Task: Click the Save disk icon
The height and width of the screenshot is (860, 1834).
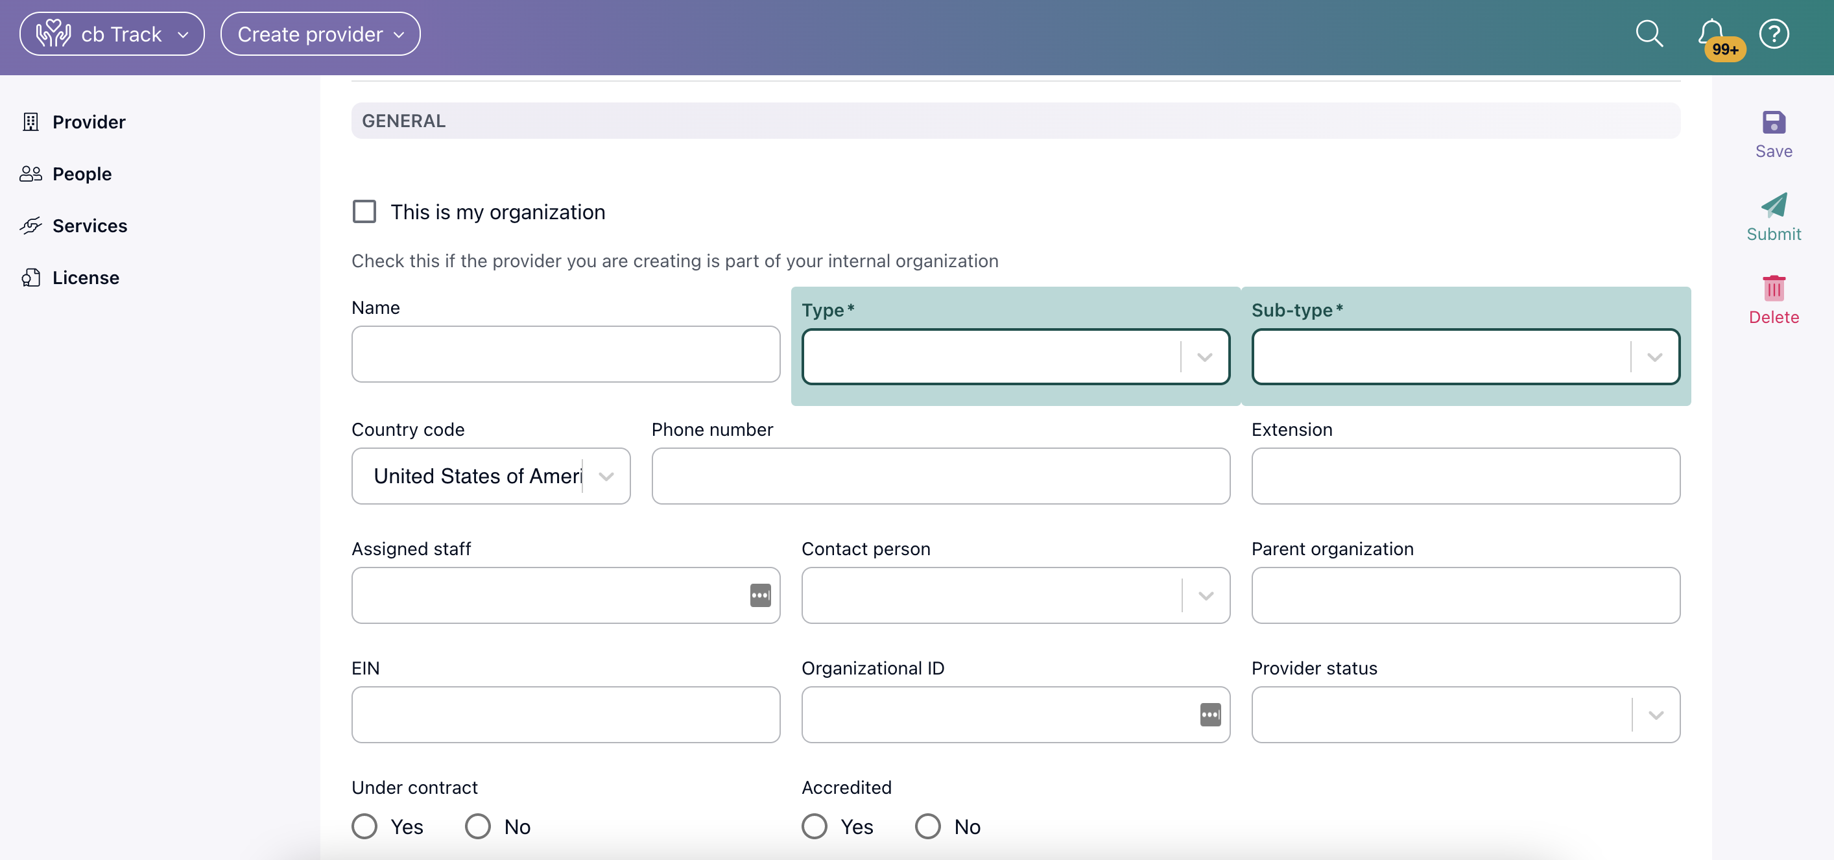Action: (1774, 123)
